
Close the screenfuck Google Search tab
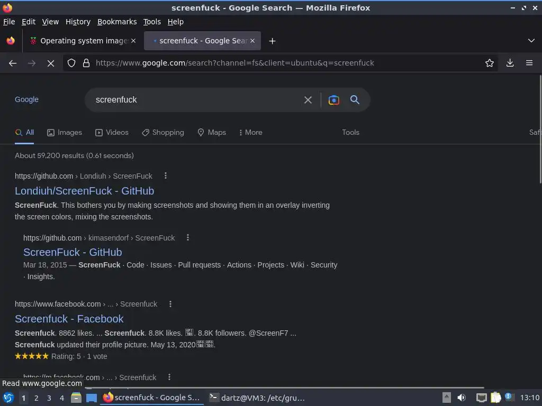252,41
